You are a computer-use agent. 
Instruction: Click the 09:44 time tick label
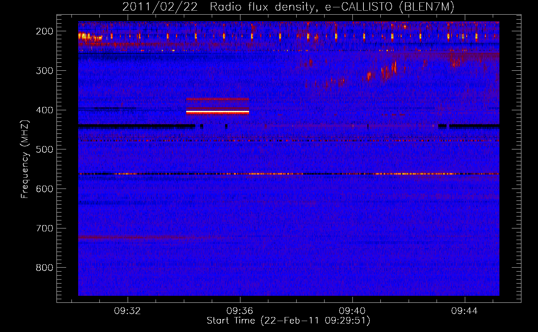(x=465, y=311)
